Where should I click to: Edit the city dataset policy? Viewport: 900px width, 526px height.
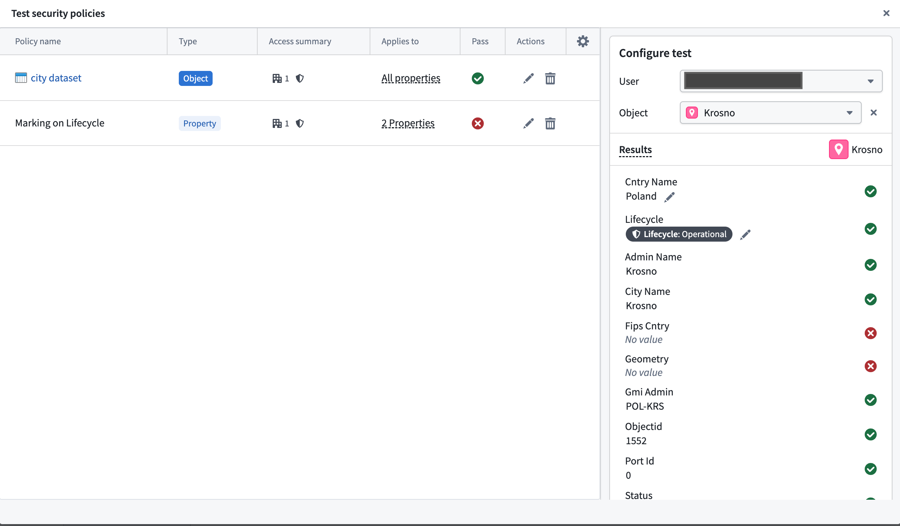click(x=528, y=78)
